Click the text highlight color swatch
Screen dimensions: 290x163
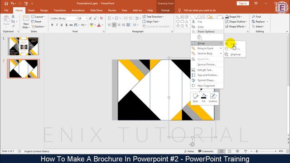click(92, 25)
